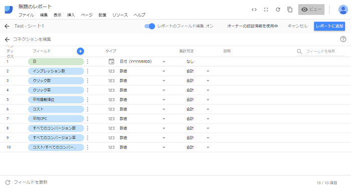
Task: Open the help question mark icon
Action: (x=343, y=39)
